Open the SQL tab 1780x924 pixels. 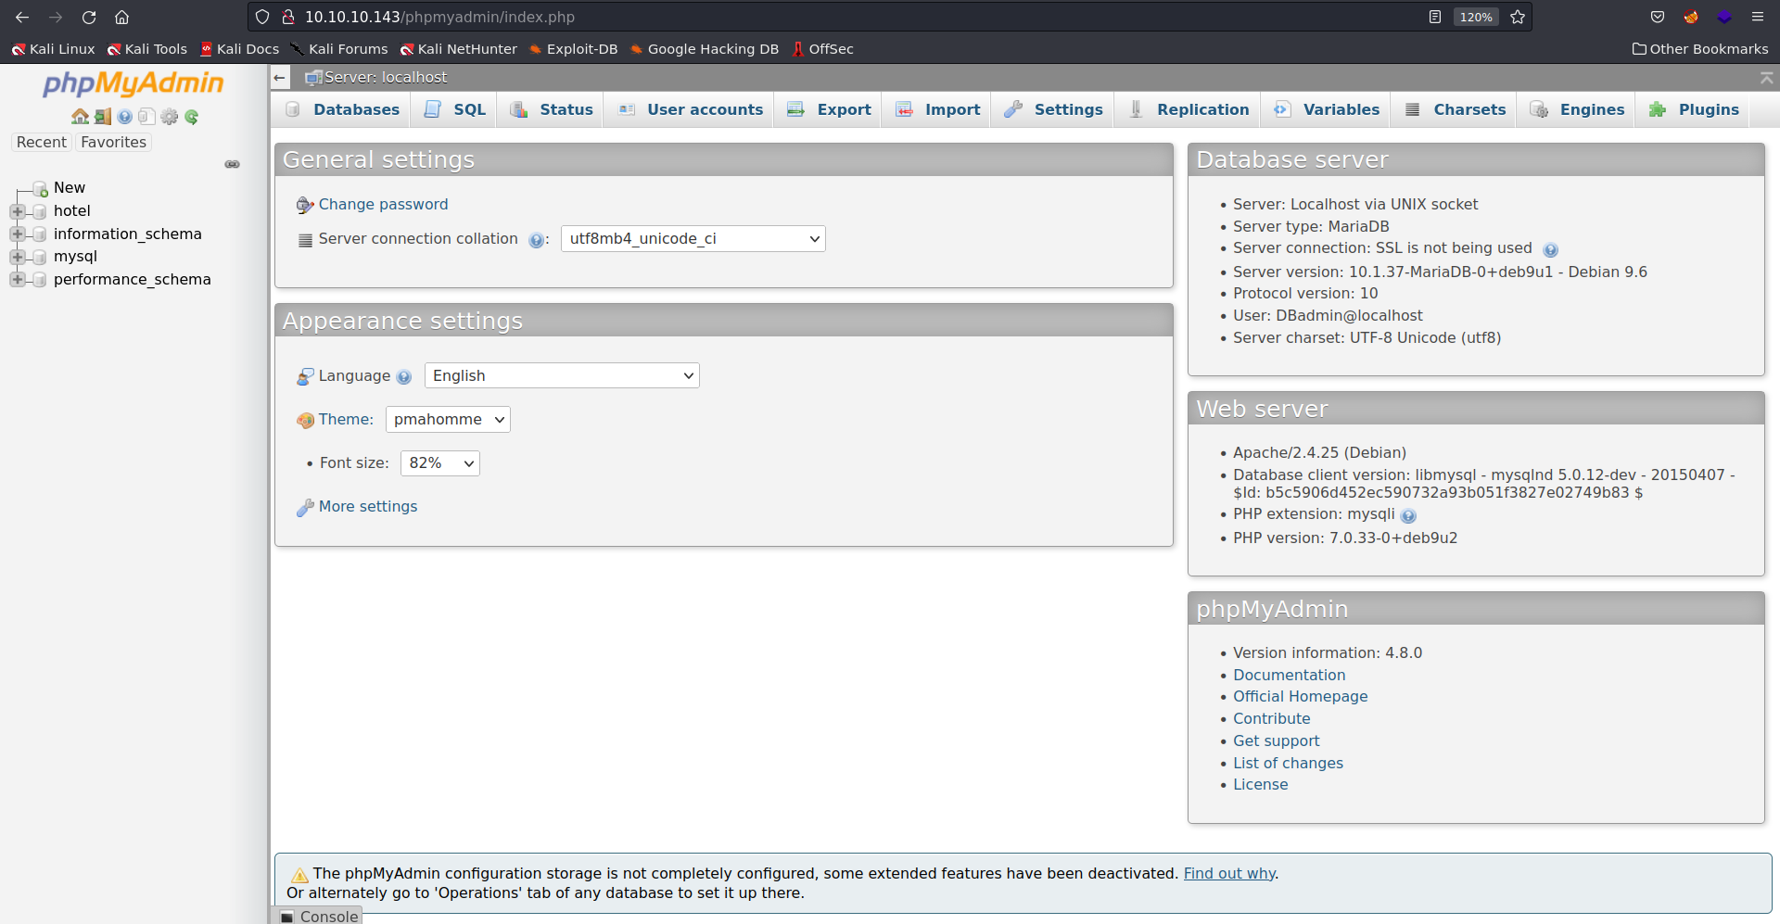455,109
